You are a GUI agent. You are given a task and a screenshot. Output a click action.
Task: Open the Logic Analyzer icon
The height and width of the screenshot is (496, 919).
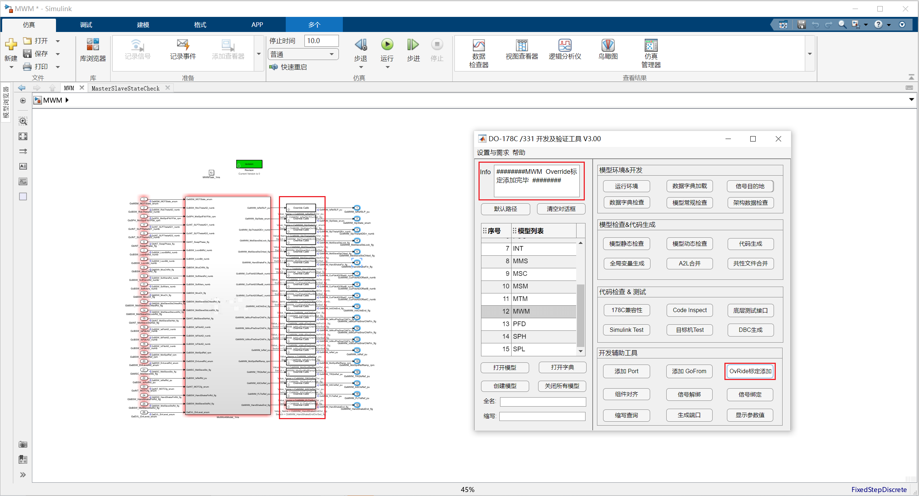(565, 45)
